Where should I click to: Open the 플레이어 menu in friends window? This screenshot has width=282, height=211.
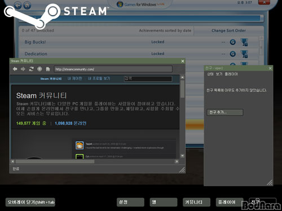point(231,74)
